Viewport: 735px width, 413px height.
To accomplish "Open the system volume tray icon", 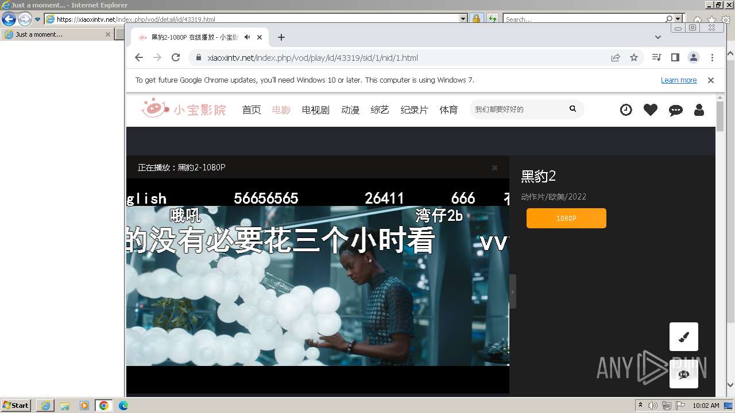I will (653, 406).
